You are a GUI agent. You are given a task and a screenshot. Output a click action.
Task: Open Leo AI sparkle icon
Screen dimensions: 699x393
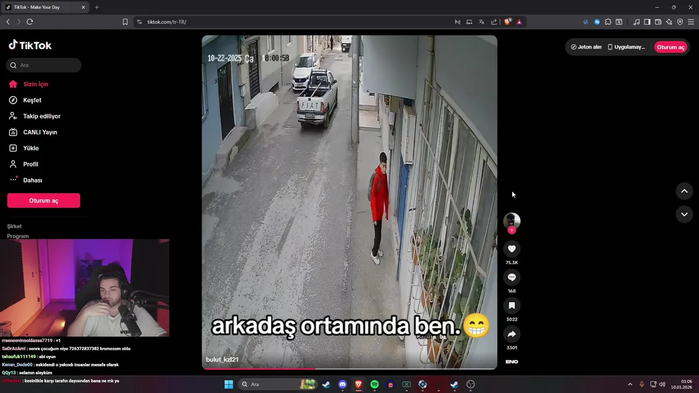(669, 22)
